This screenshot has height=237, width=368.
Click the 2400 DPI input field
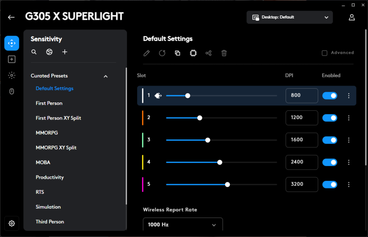tap(302, 162)
